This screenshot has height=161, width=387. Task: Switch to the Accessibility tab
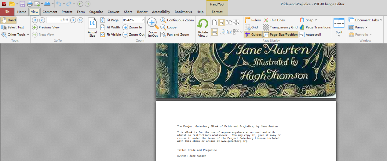(161, 12)
